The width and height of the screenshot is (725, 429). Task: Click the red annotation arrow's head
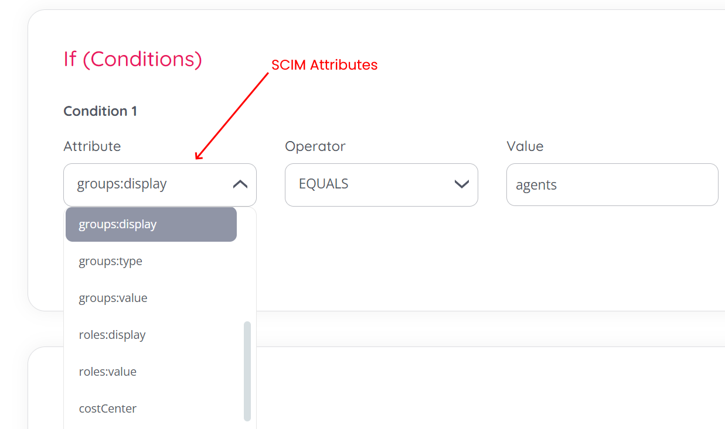click(x=198, y=156)
